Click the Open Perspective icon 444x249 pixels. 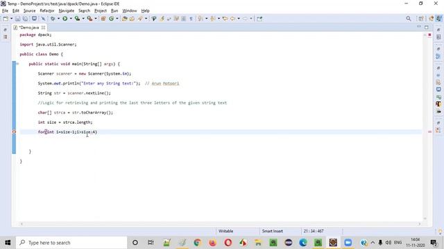(x=421, y=19)
